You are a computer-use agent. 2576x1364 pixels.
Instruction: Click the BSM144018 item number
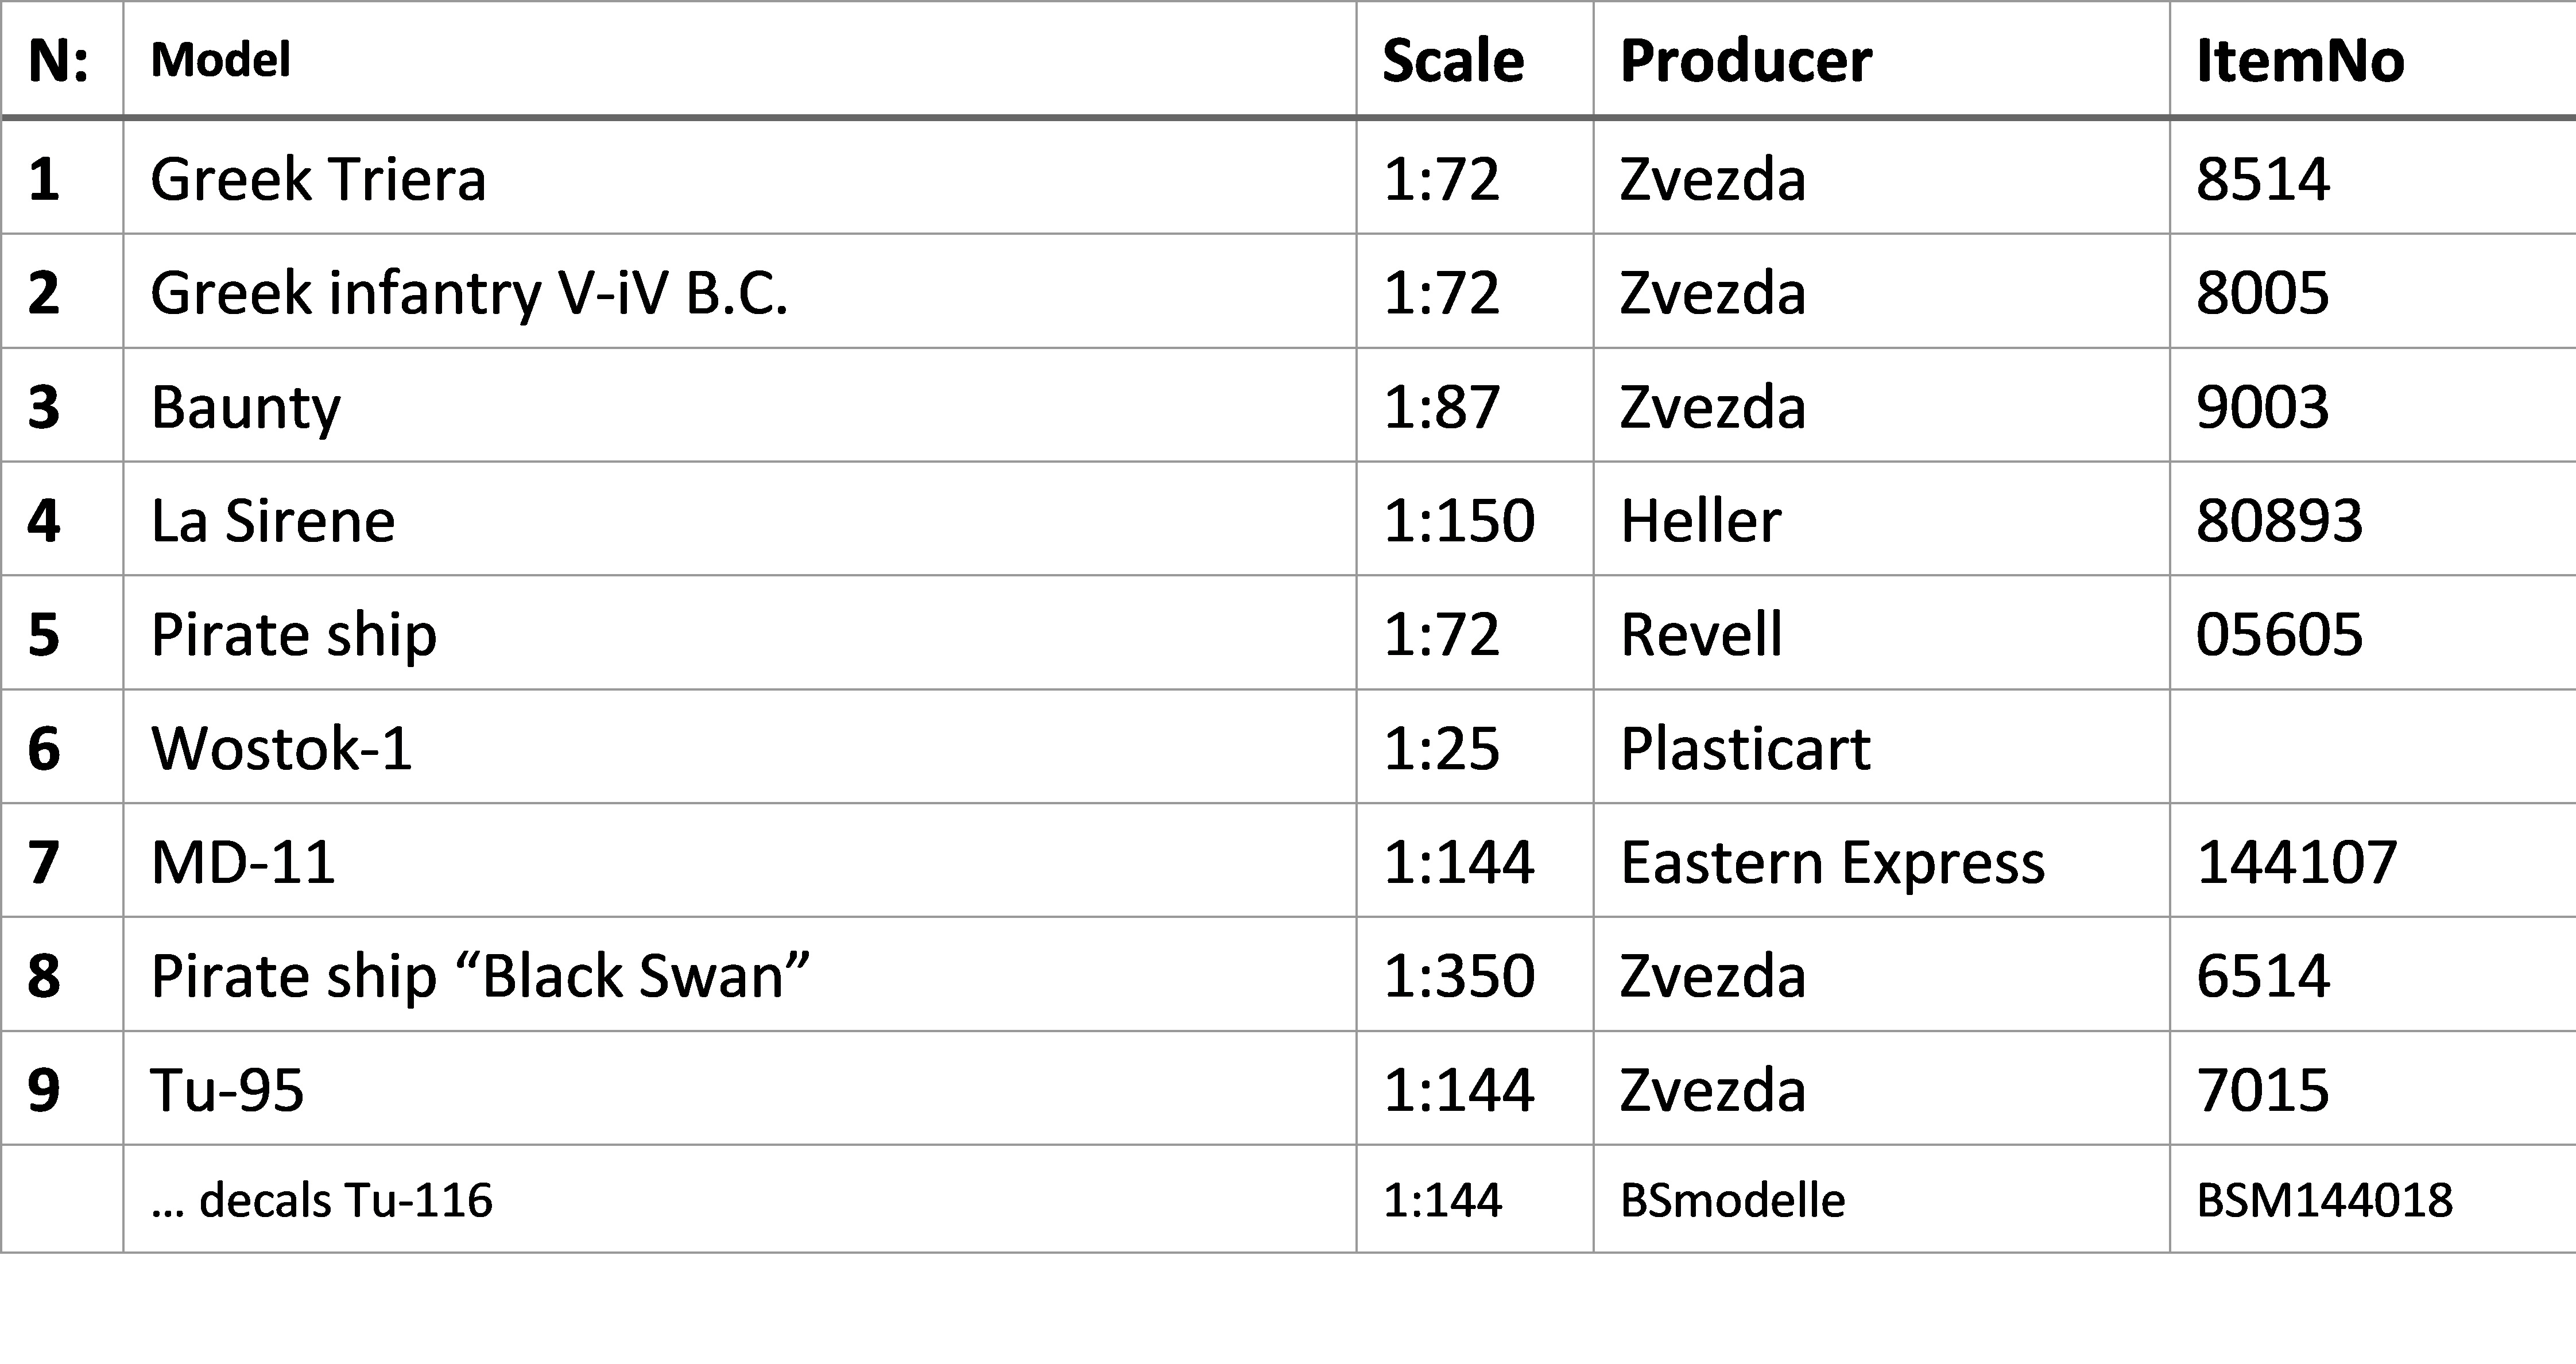click(x=2324, y=1200)
